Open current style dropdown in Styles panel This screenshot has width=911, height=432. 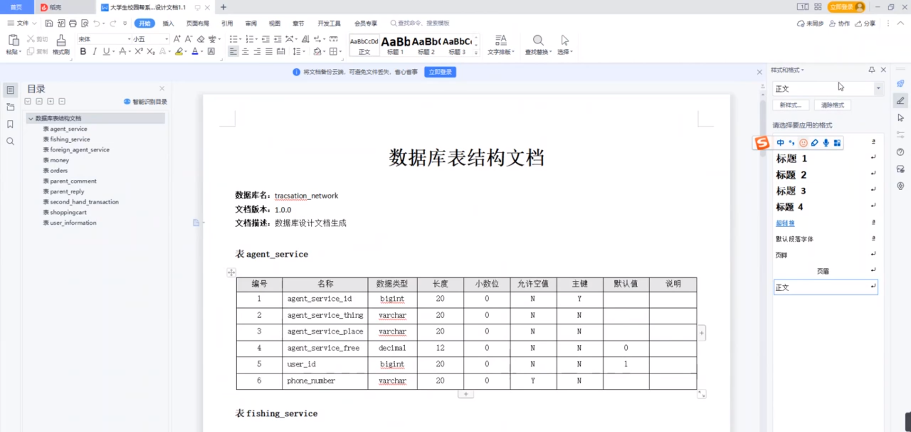pos(878,88)
